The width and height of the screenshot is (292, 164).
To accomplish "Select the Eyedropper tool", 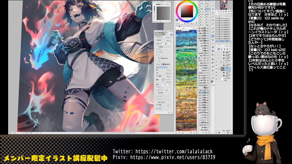I will click(x=213, y=24).
